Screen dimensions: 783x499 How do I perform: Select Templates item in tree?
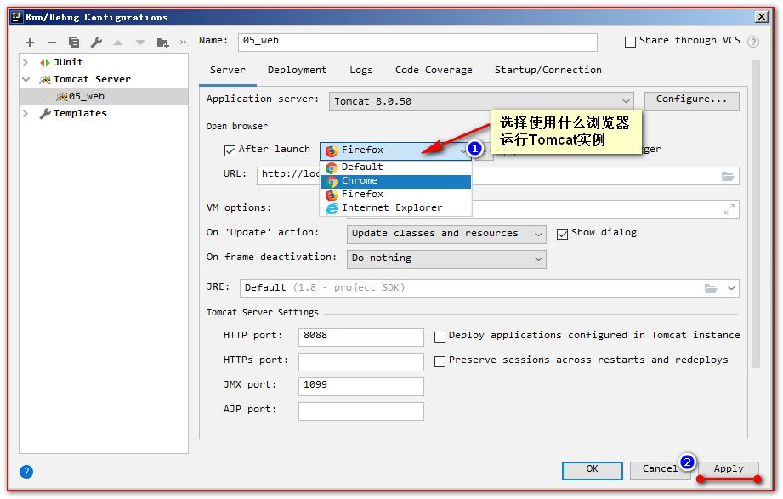80,113
